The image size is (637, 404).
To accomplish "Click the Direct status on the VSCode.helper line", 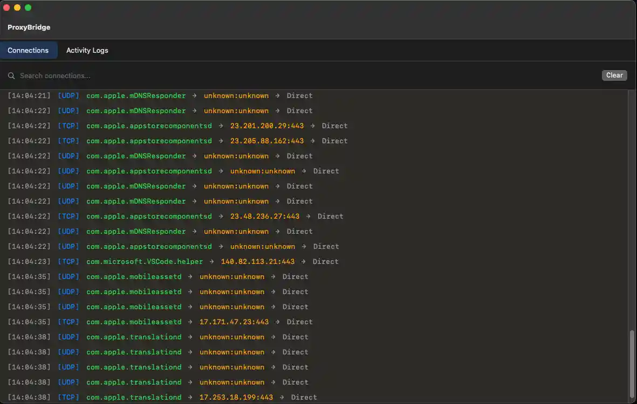I will [326, 261].
